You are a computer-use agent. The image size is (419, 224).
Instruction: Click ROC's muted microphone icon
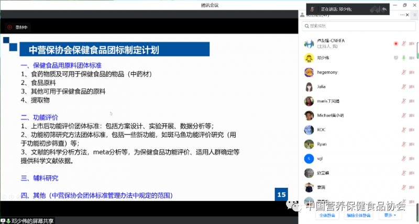(x=404, y=130)
